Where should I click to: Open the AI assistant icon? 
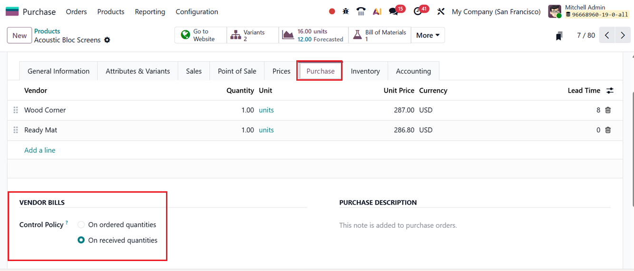(x=377, y=11)
